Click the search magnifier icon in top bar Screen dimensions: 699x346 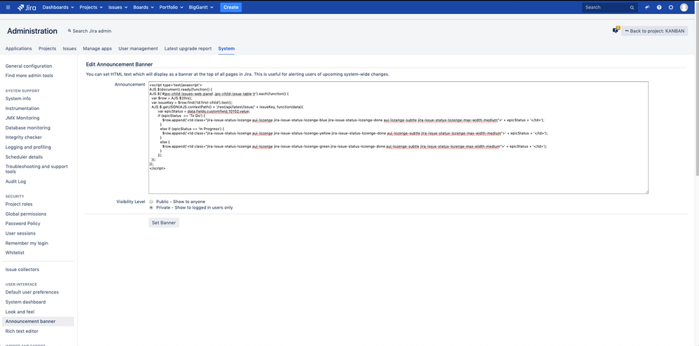coord(632,8)
